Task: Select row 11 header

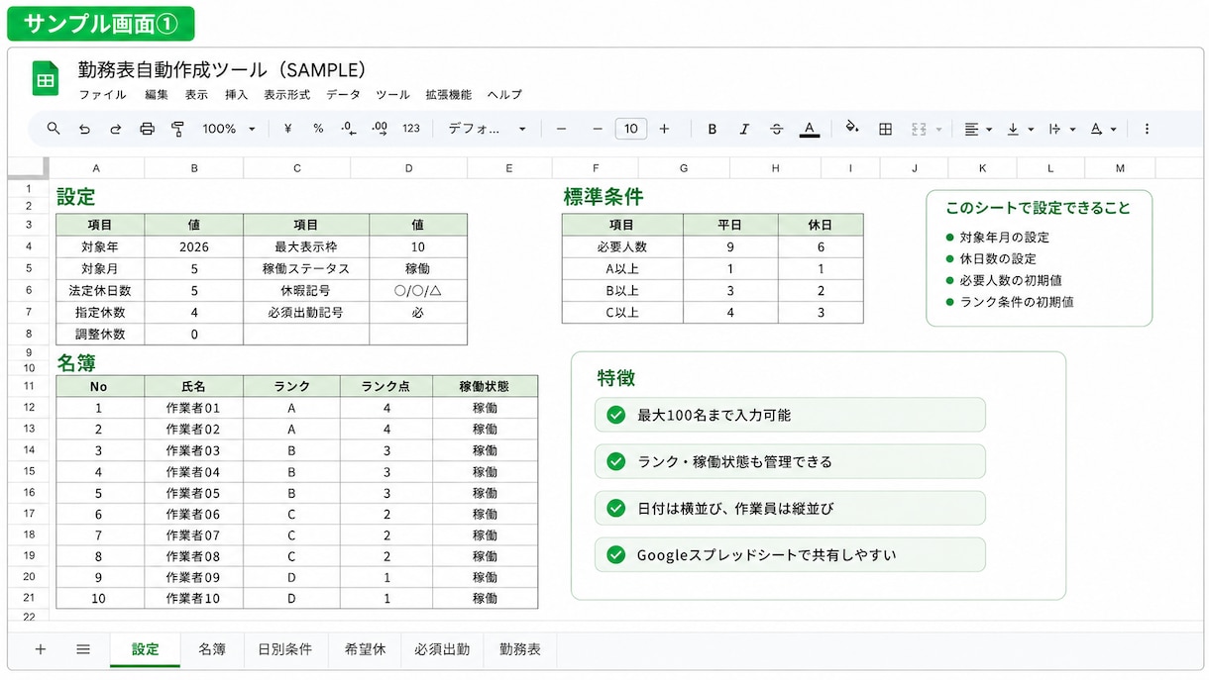Action: [29, 386]
